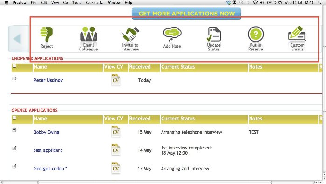Click the 'Arranging telephone interview' status text
The width and height of the screenshot is (326, 184).
click(191, 132)
